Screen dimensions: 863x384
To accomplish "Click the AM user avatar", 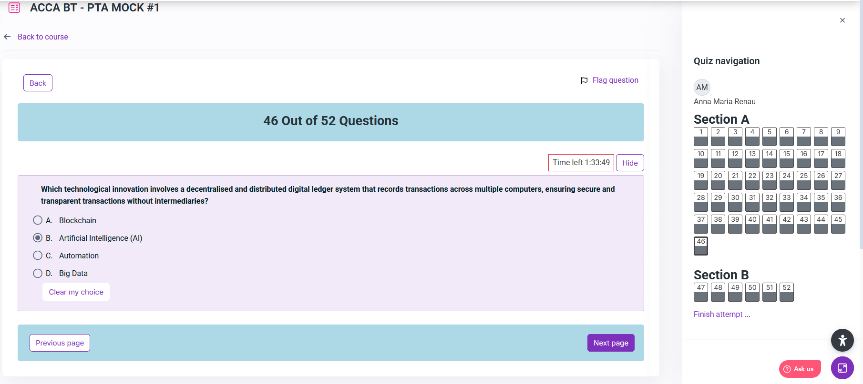I will click(x=701, y=87).
